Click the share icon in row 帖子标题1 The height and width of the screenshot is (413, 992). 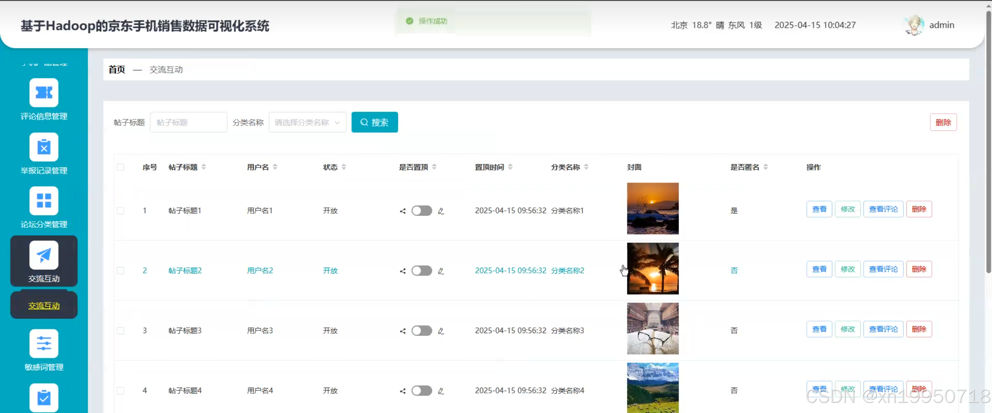(403, 211)
